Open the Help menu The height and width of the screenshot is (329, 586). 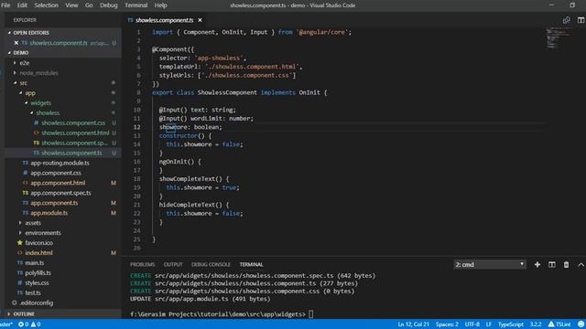pyautogui.click(x=161, y=5)
